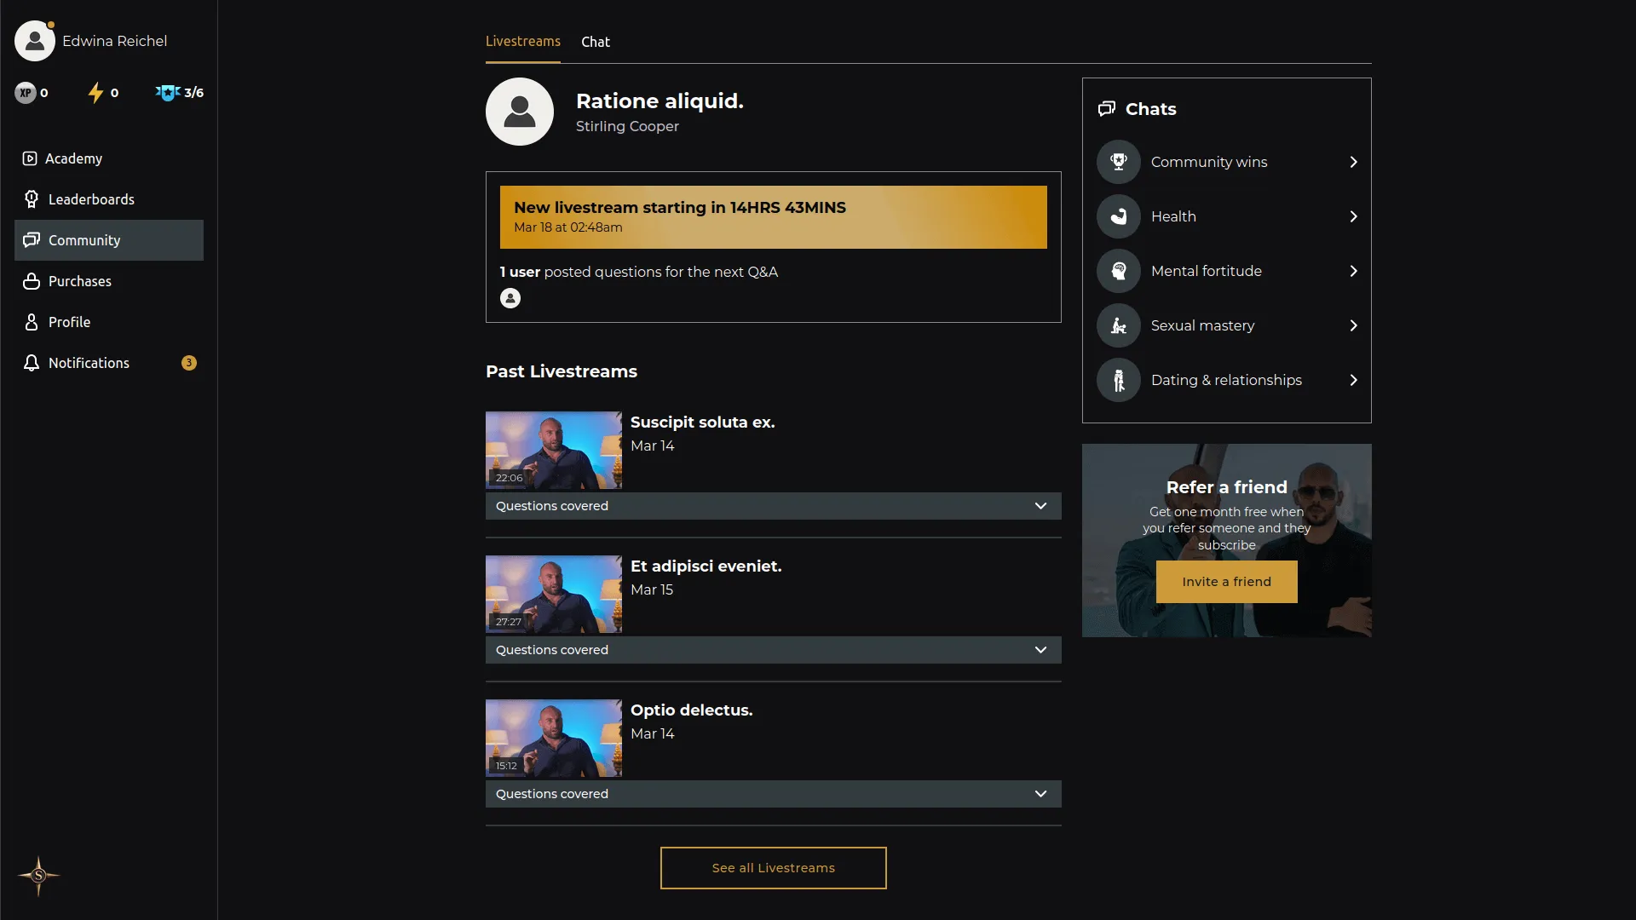The image size is (1636, 920).
Task: Click the Invite a friend button
Action: pos(1226,582)
